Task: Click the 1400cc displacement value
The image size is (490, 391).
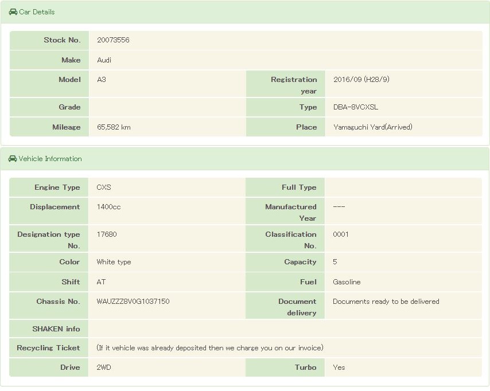Action: click(x=108, y=207)
